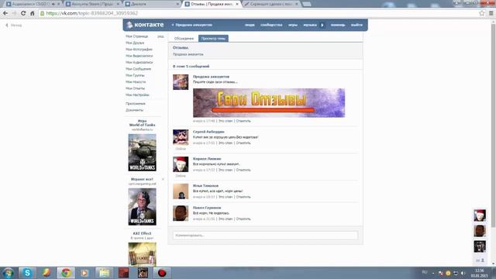Click the taskbar clock and date

[x=479, y=273]
